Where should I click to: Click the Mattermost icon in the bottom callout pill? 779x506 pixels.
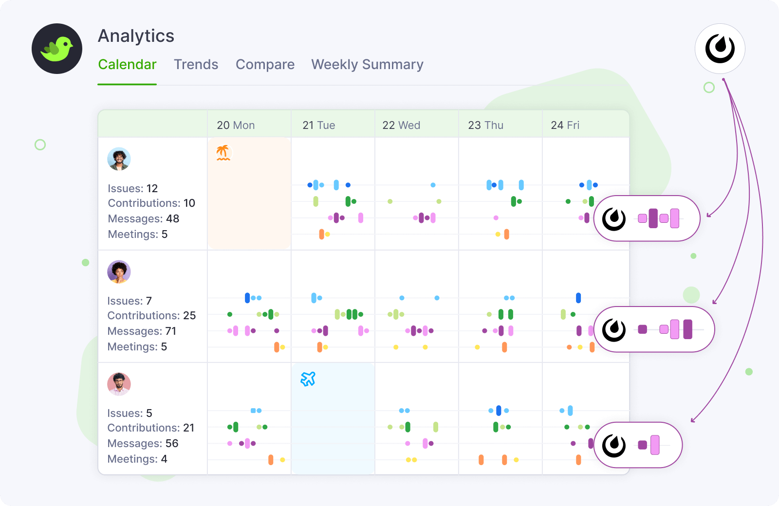614,445
